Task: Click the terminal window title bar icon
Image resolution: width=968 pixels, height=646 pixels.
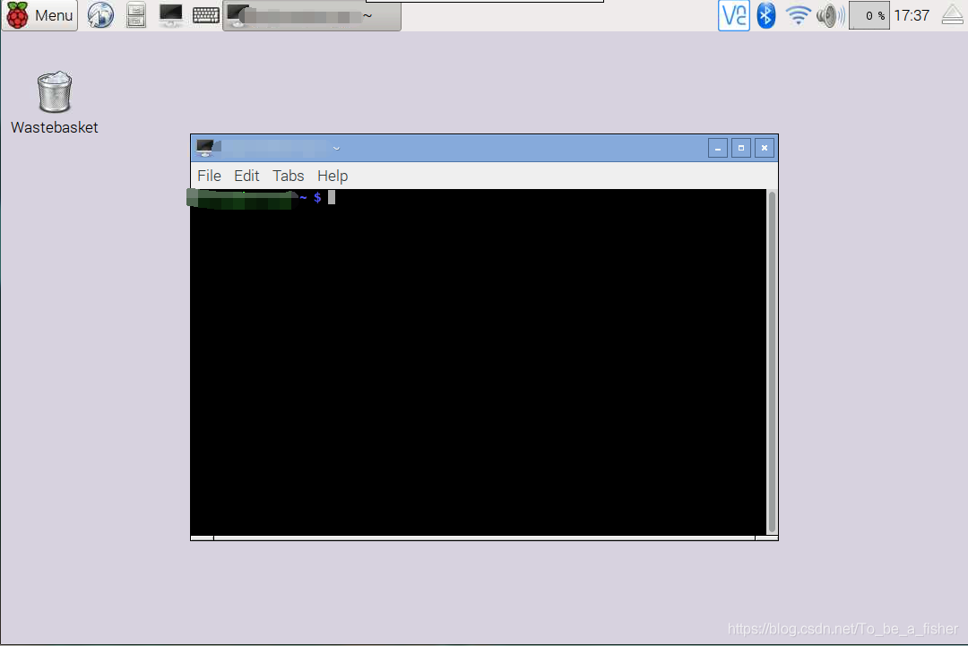Action: (207, 148)
